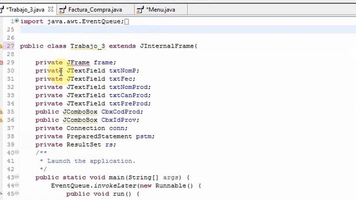Click line number 32 in the gutter

pos(11,87)
